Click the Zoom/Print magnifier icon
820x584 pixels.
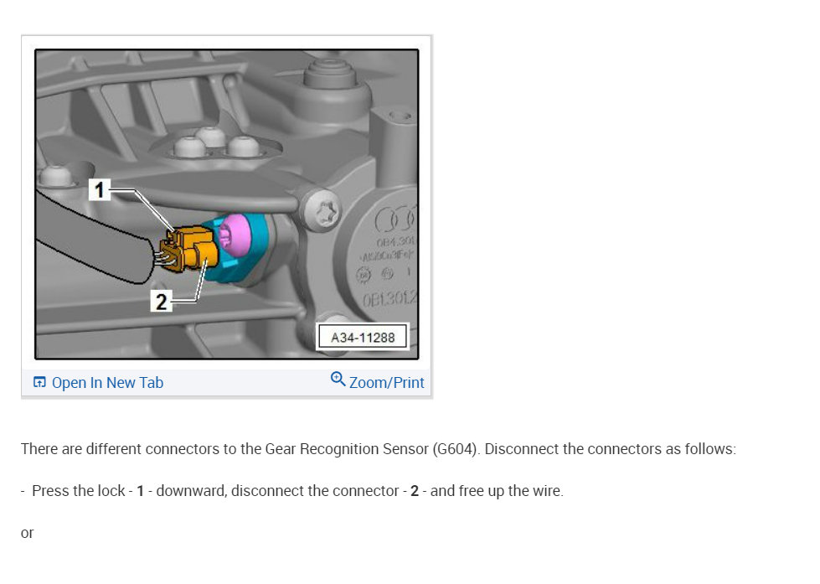(338, 380)
